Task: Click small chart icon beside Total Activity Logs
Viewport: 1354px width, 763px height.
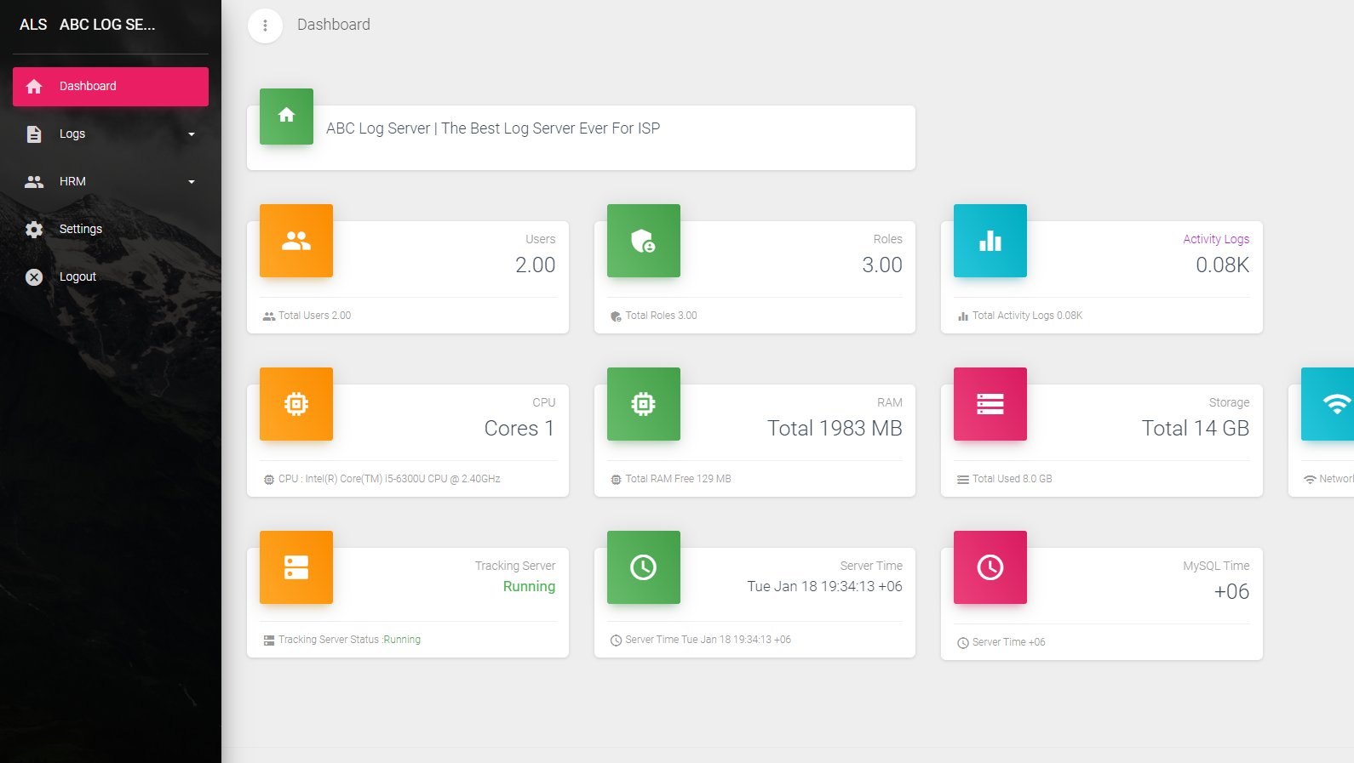Action: point(963,316)
